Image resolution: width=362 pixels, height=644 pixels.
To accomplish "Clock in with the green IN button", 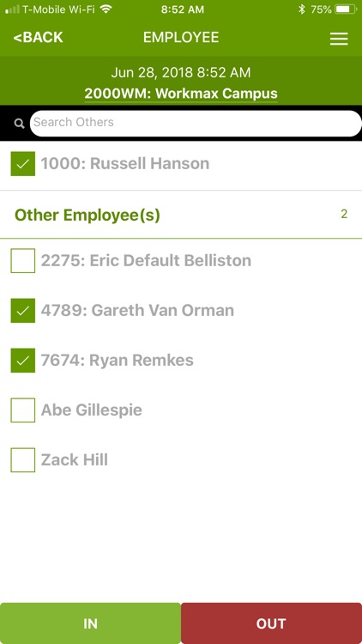I will 90,623.
